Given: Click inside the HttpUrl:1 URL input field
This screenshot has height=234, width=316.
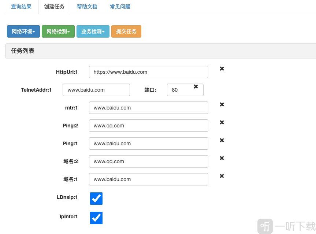Looking at the screenshot, I should pyautogui.click(x=148, y=72).
